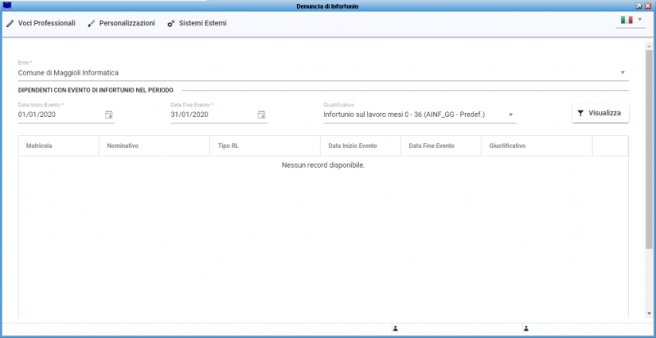Click the first user icon in status bar
The height and width of the screenshot is (338, 656).
(395, 329)
